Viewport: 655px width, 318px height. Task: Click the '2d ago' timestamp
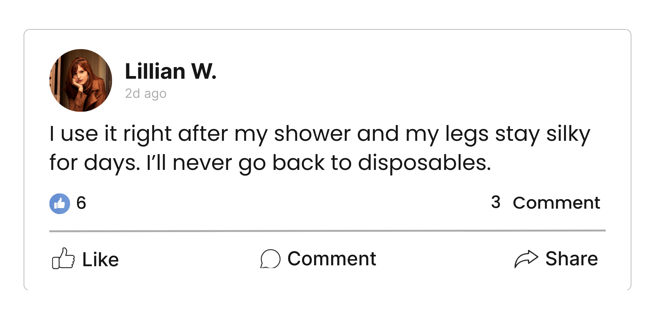(146, 94)
